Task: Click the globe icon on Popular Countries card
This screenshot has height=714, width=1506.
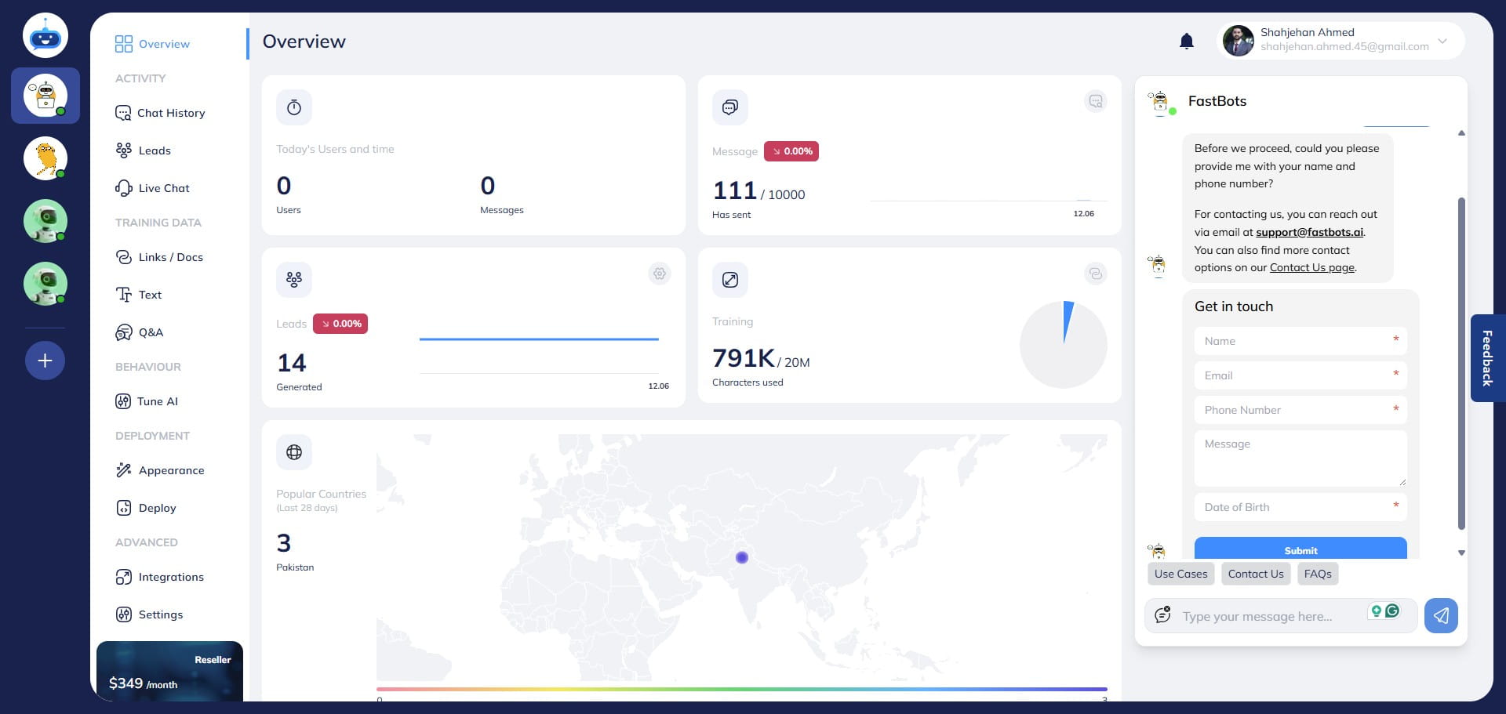Action: 293,451
